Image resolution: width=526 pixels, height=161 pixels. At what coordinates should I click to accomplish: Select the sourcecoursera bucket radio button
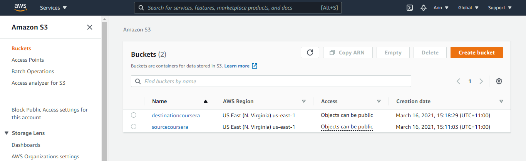pos(134,127)
